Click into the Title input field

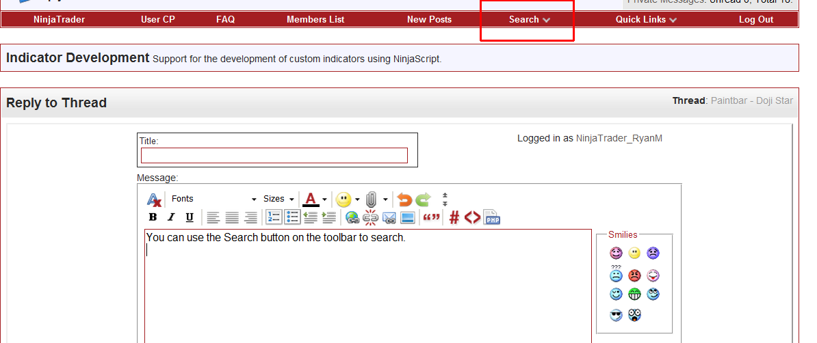[274, 156]
